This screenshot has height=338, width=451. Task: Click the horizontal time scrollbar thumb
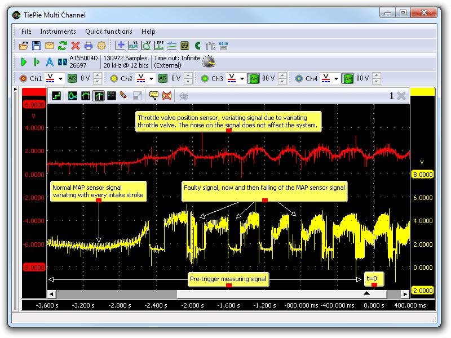click(x=282, y=294)
